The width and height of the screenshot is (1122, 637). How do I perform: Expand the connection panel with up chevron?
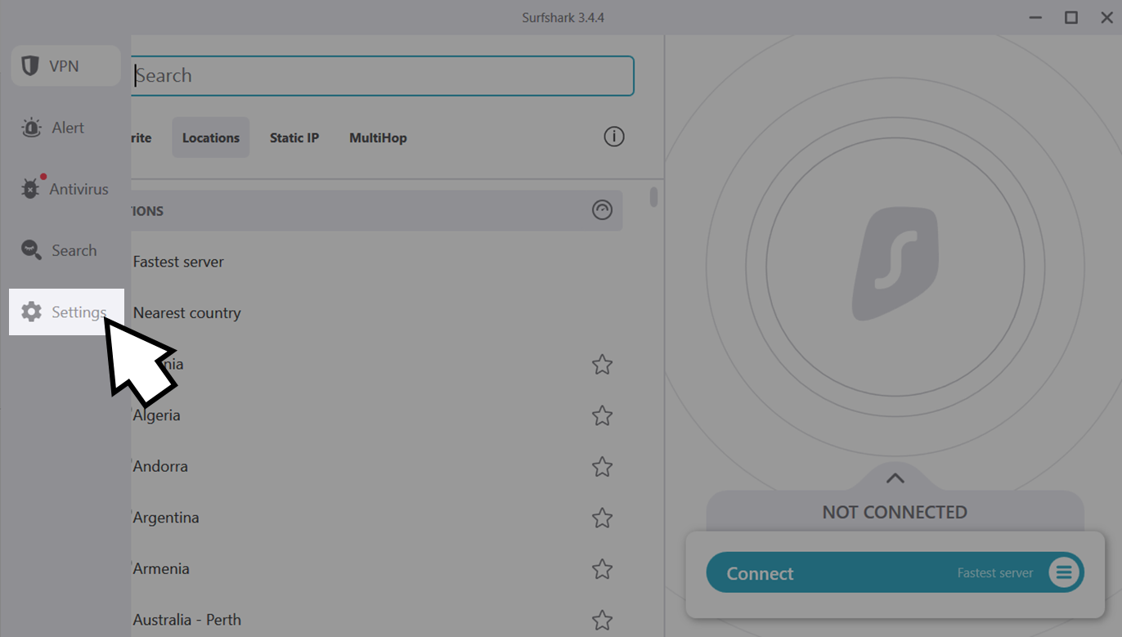pyautogui.click(x=895, y=478)
